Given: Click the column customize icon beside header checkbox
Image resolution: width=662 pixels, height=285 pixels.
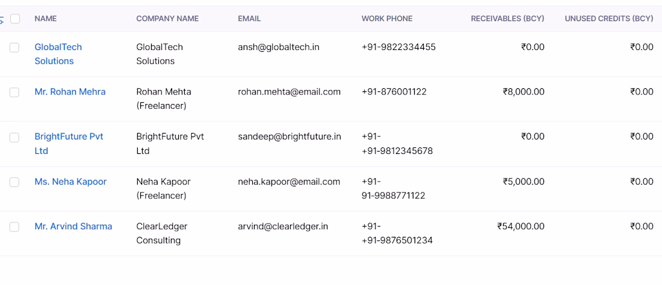Looking at the screenshot, I should coord(1,19).
